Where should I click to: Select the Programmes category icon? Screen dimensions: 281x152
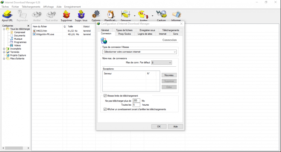[x=12, y=42]
